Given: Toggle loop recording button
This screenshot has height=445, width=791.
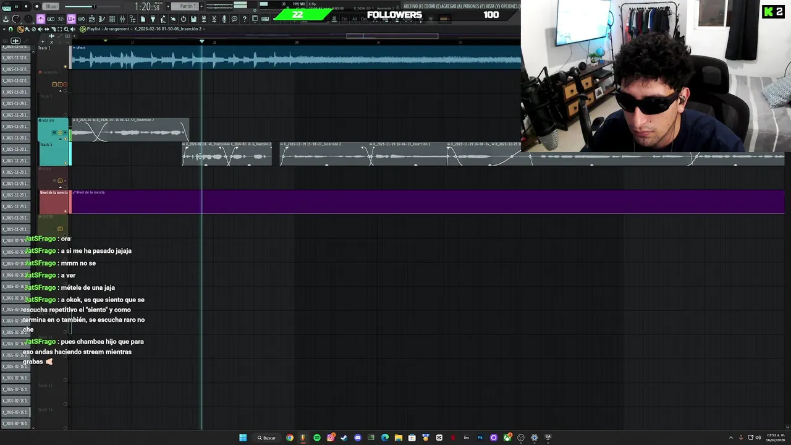Looking at the screenshot, I should point(82,19).
